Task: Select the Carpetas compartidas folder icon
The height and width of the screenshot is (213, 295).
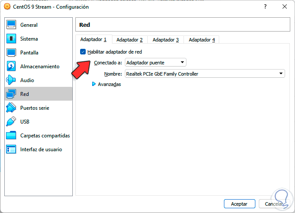Action: click(x=12, y=136)
